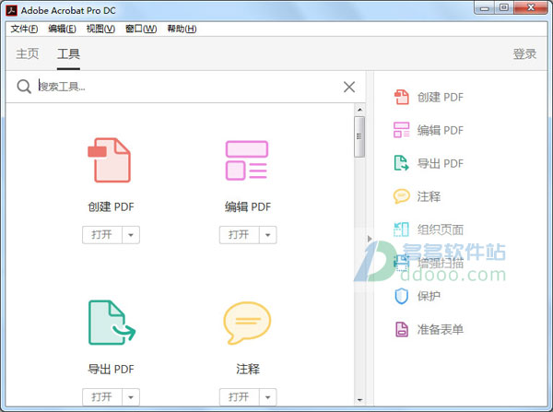553x412 pixels.
Task: Click the tools list scrollbar thumb
Action: pos(359,136)
